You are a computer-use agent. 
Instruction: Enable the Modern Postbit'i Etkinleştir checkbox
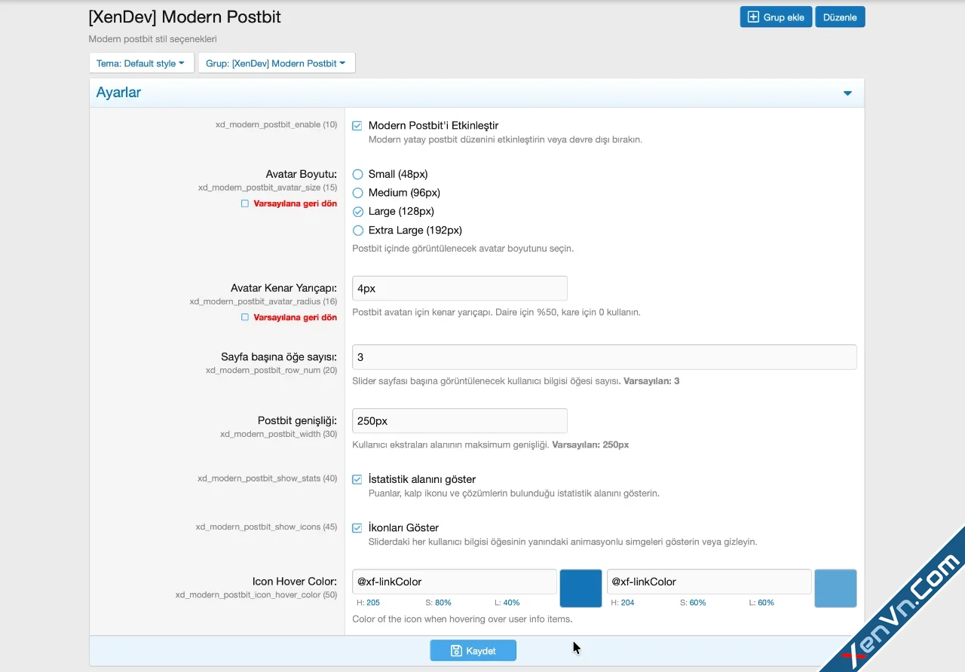pos(357,125)
